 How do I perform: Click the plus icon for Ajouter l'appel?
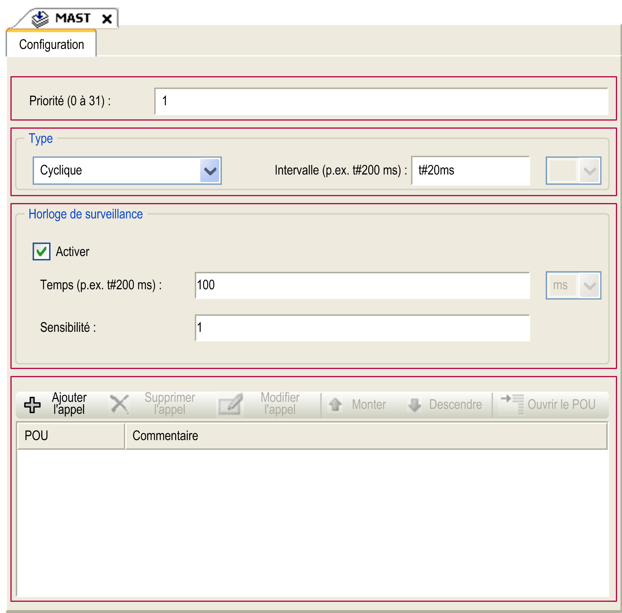pos(33,405)
